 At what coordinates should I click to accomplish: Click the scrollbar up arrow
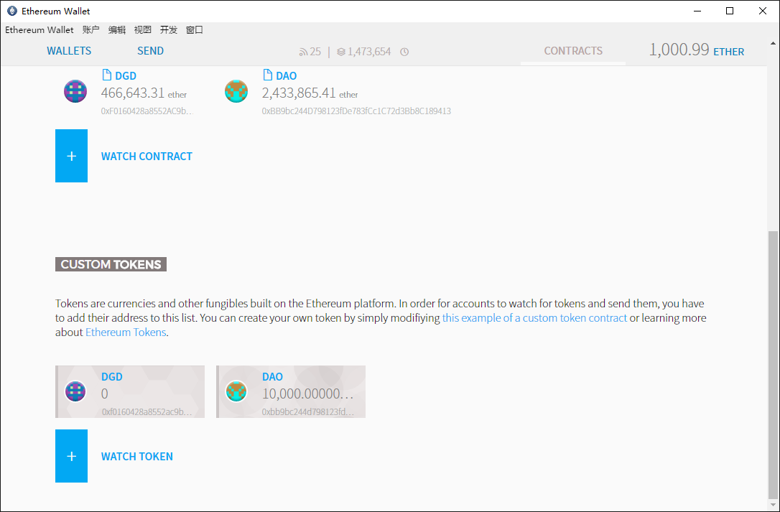click(x=773, y=44)
